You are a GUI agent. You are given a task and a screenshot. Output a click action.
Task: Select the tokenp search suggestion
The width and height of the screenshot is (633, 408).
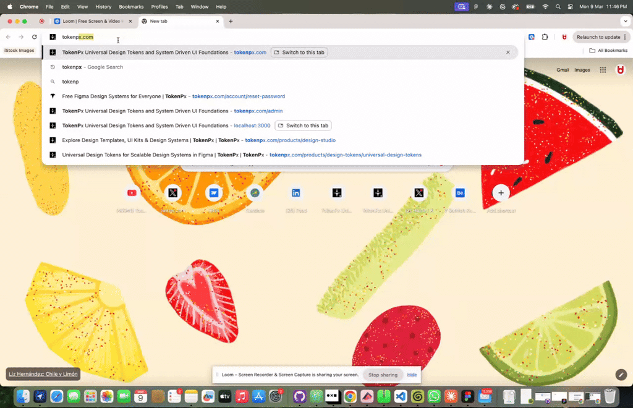280,82
